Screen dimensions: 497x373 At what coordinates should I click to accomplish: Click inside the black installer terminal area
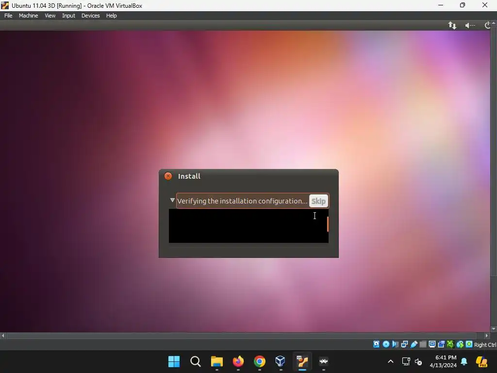(248, 226)
